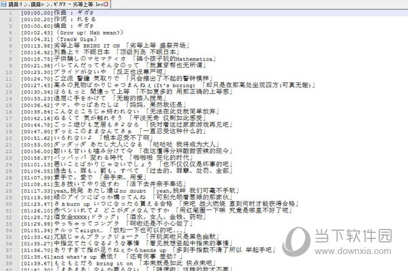Click the lyric line containing BRING IT ON
This screenshot has height=271, width=408.
106,46
